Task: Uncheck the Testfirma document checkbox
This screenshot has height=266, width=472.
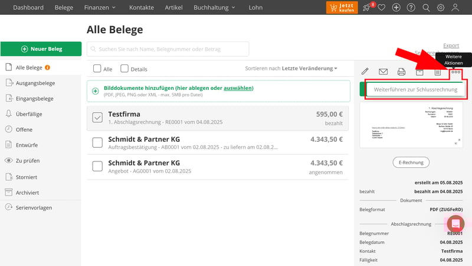Action: point(97,118)
